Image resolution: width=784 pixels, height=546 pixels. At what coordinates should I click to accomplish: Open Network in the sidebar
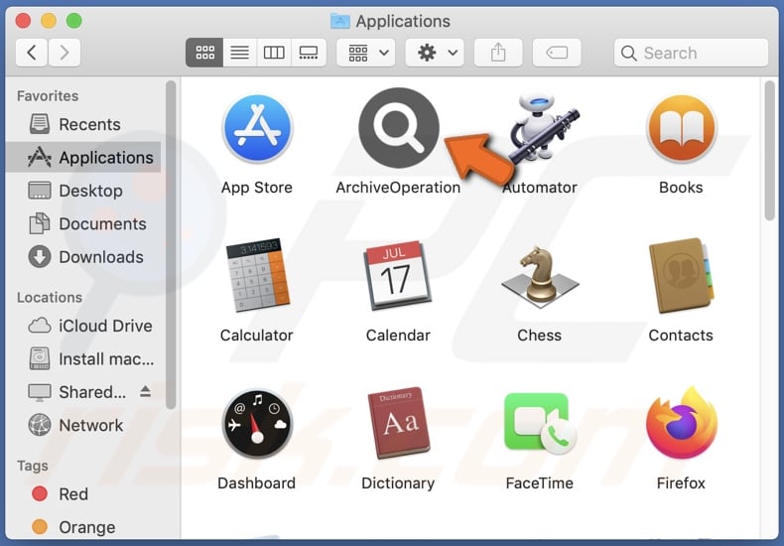83,425
